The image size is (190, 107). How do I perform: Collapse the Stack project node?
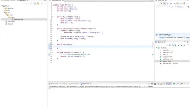[x=2, y=6]
